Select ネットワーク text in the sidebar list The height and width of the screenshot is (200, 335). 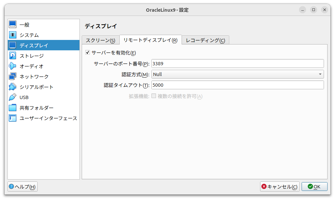pyautogui.click(x=34, y=77)
